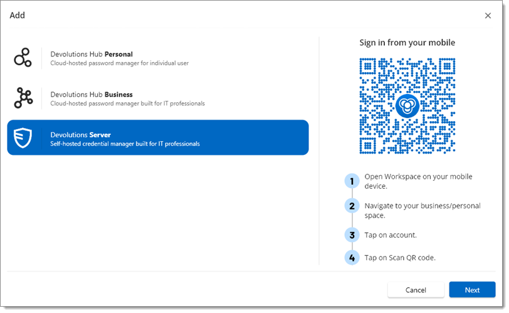Click the Devolutions Server shield icon
509x313 pixels.
click(x=23, y=137)
